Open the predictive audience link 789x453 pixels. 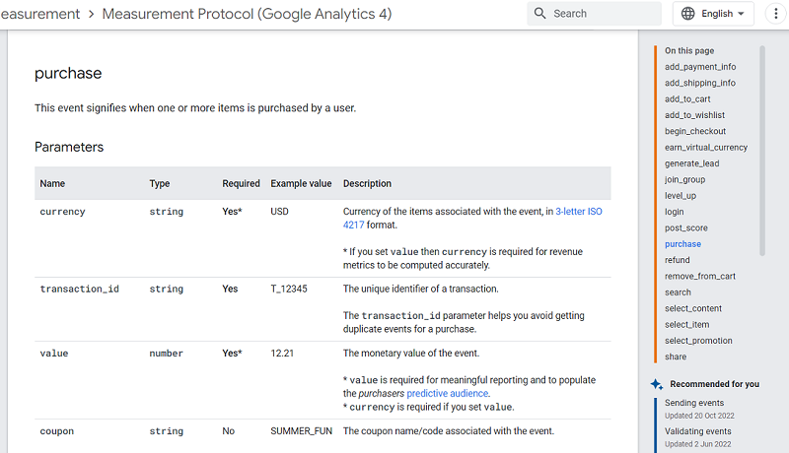tap(448, 393)
